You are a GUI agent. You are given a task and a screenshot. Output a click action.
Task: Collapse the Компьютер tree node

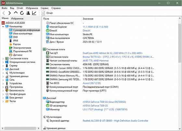pos(3,27)
